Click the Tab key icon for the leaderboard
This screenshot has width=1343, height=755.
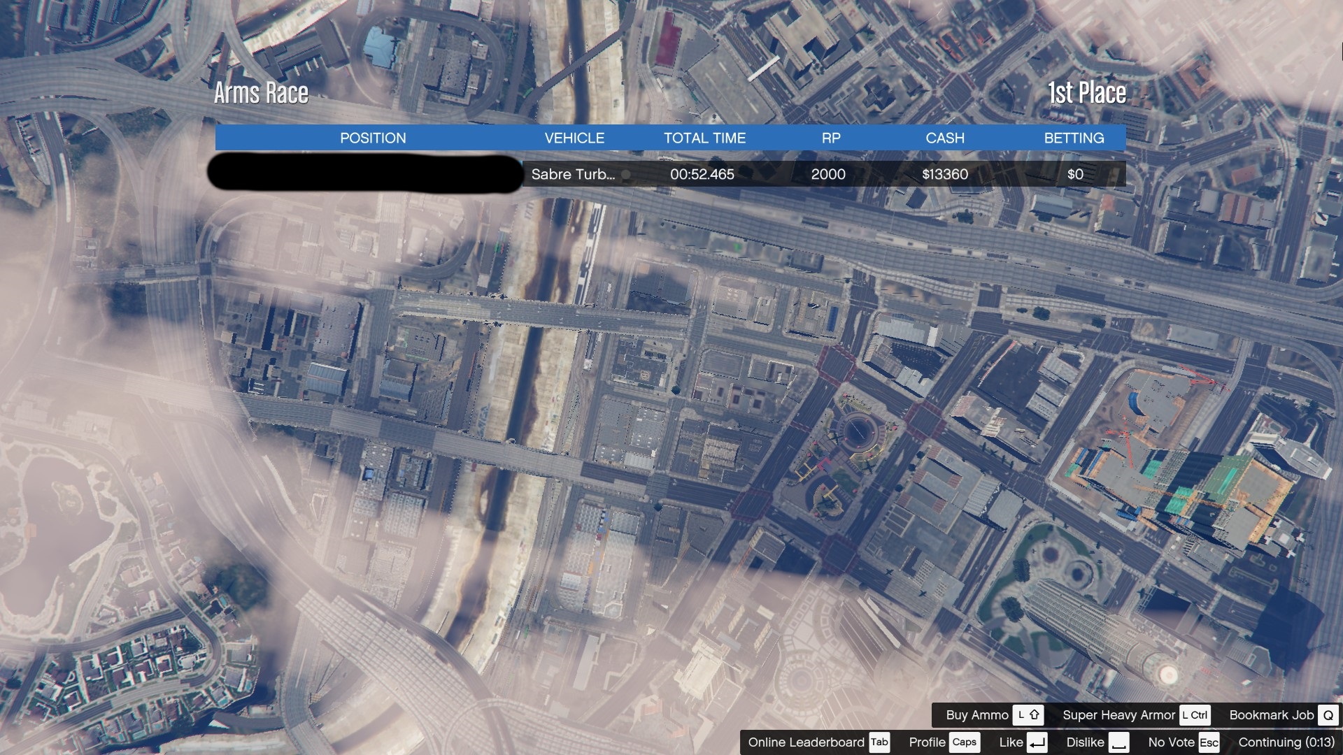coord(879,742)
